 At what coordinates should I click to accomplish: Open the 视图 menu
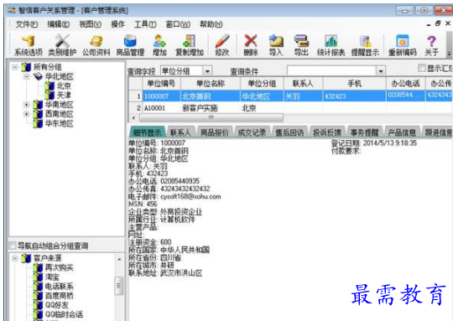tap(90, 24)
